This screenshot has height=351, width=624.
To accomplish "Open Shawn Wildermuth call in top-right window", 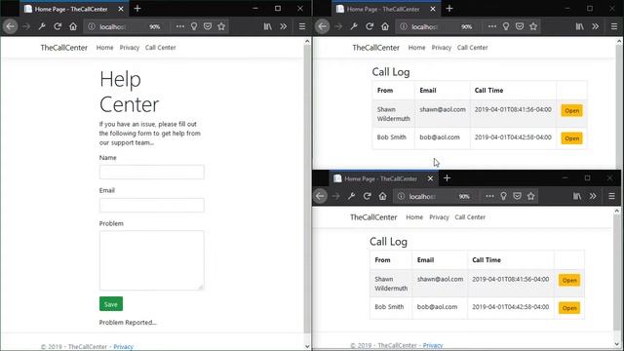I will click(572, 110).
